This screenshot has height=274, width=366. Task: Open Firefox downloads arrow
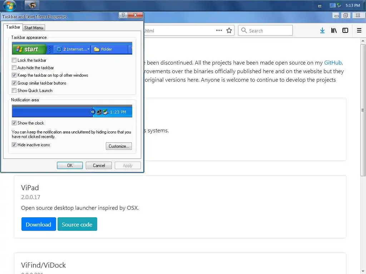click(322, 31)
